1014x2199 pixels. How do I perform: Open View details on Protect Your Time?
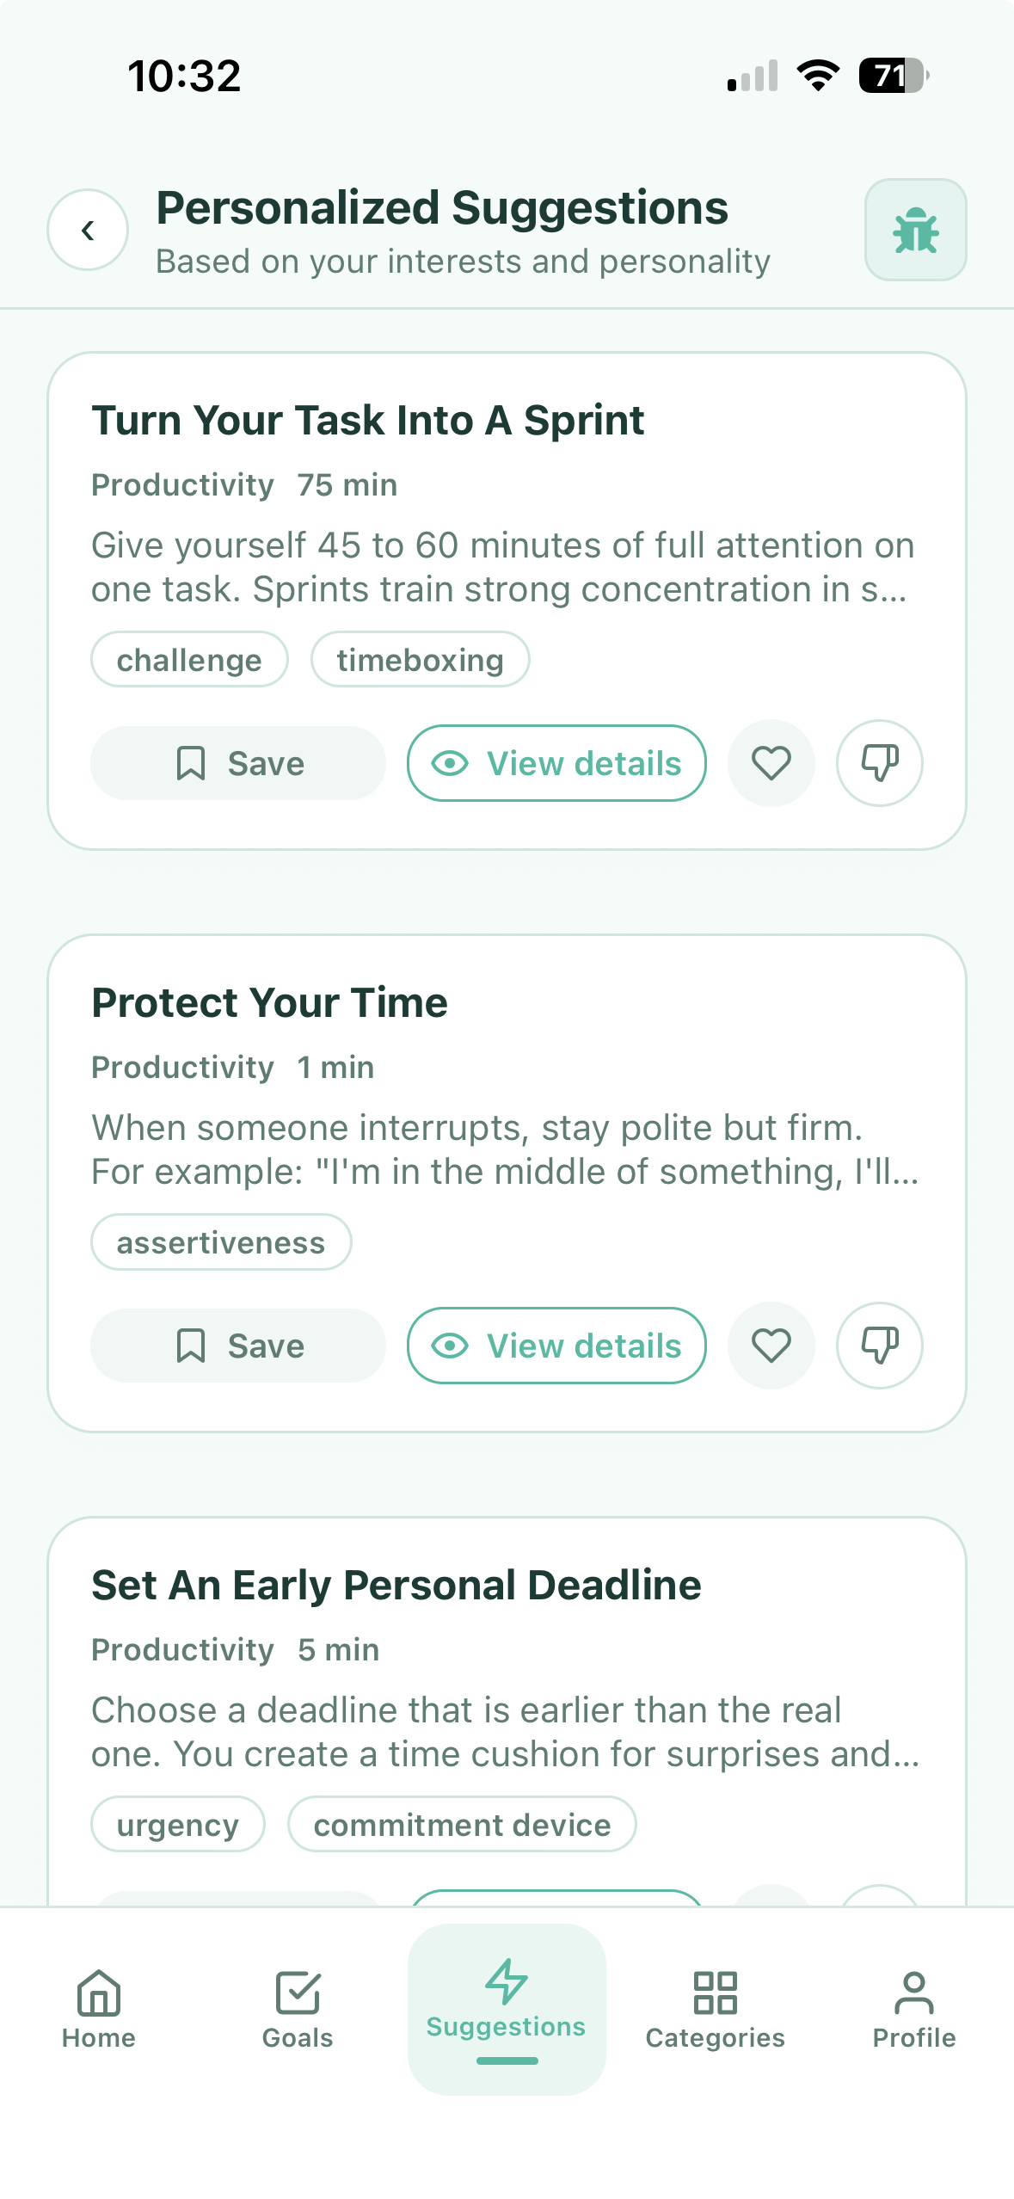[556, 1345]
